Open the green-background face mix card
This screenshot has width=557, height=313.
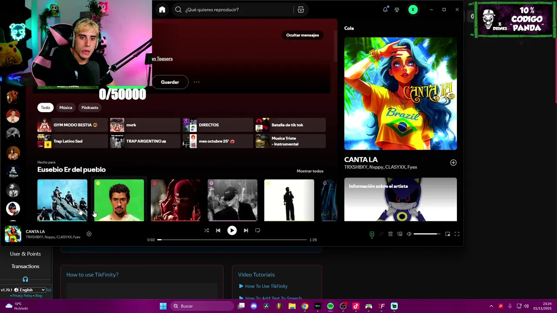119,200
